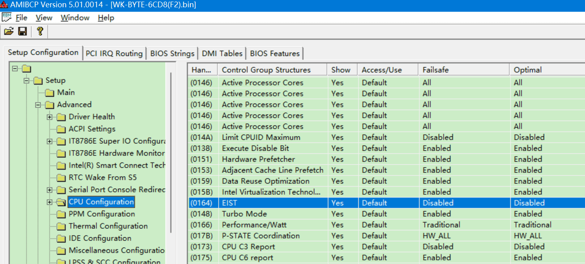Click the ROM application icon in menu bar
Screen dimensions: 585x264
[x=7, y=17]
